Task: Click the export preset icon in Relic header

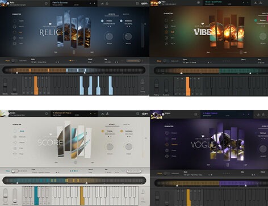Action: pos(107,3)
